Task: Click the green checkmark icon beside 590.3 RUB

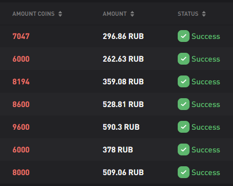Action: 184,127
